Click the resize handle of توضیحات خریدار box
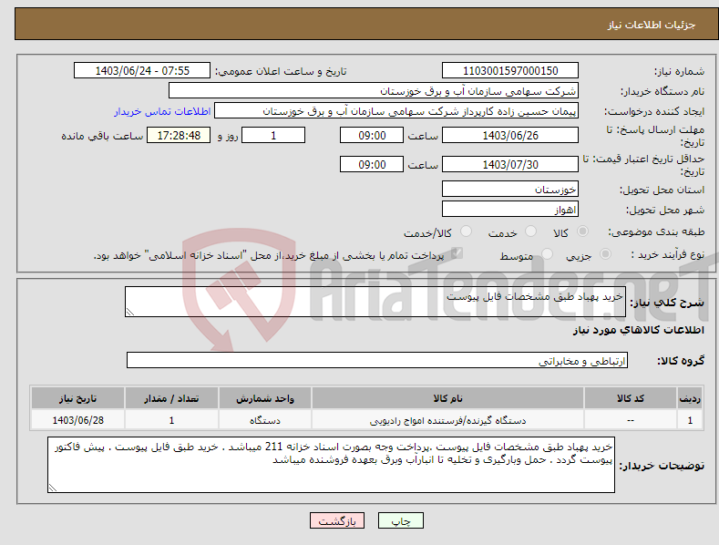 pos(53,488)
